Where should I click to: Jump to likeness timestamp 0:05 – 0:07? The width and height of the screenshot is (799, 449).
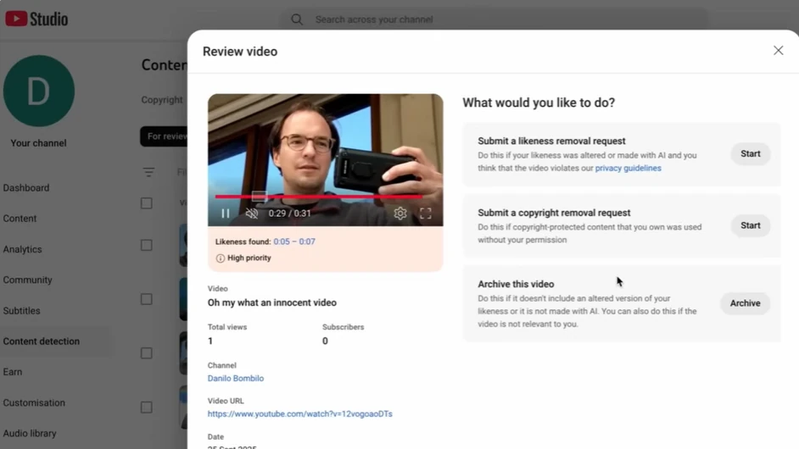[293, 241]
